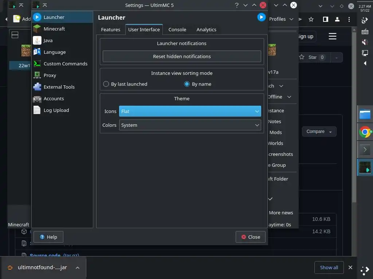Click More news in UltimMC window
Image resolution: width=373 pixels, height=279 pixels.
pos(281,213)
